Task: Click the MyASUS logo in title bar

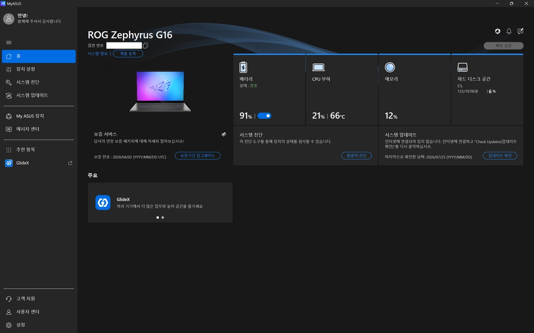Action: 4,3
